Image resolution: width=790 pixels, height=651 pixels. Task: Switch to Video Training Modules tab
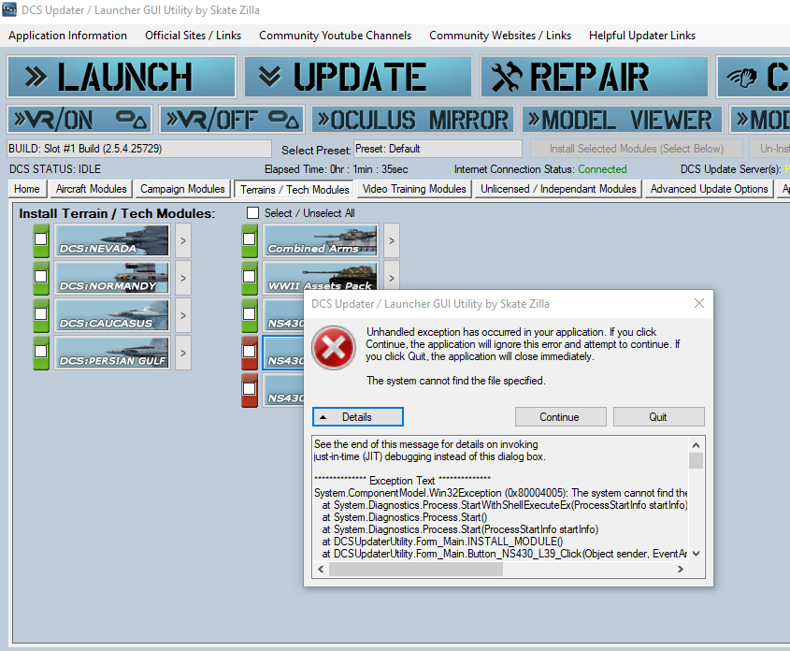coord(414,189)
